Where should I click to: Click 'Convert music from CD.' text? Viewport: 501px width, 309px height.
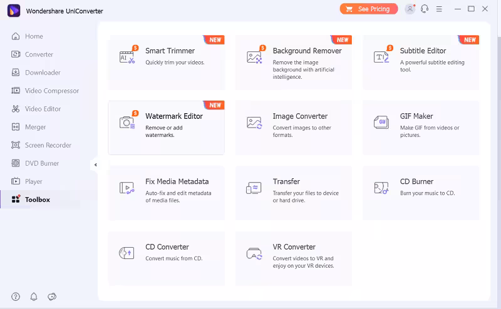tap(174, 258)
